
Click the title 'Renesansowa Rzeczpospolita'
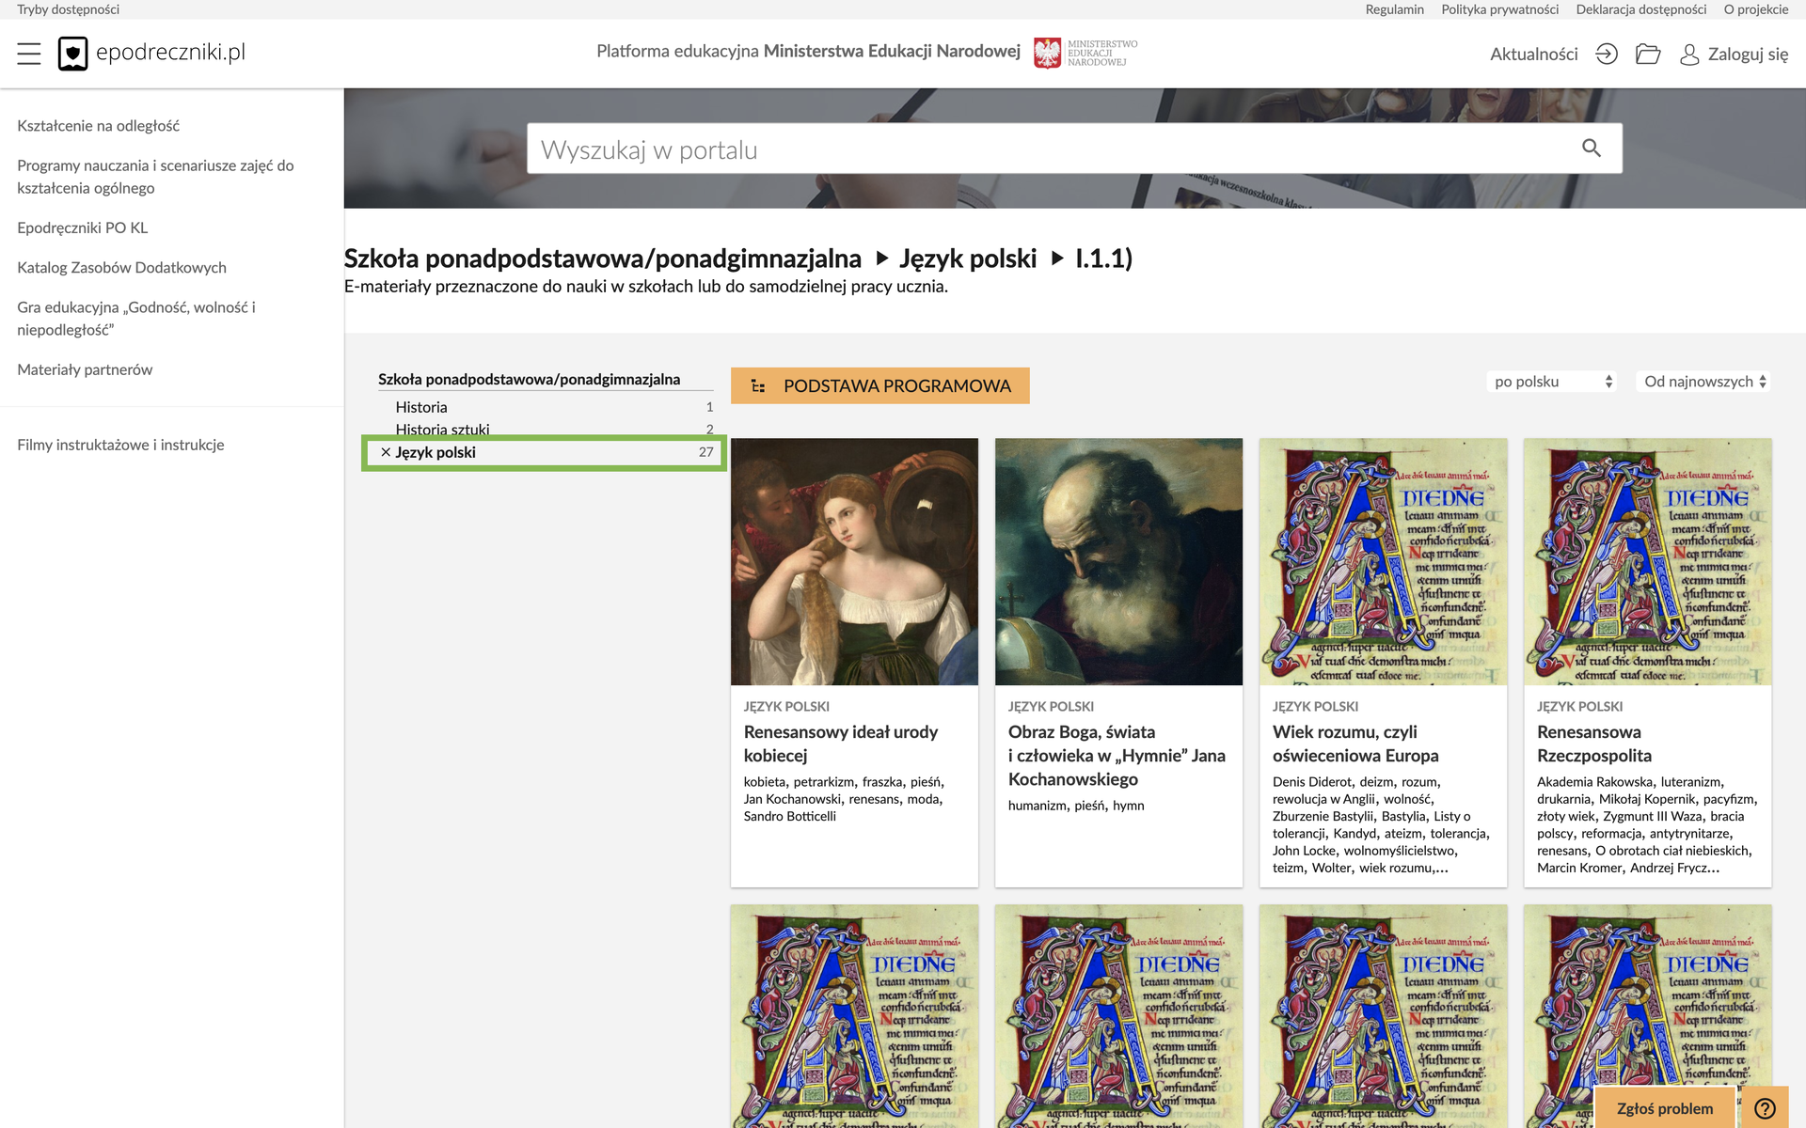pyautogui.click(x=1594, y=744)
